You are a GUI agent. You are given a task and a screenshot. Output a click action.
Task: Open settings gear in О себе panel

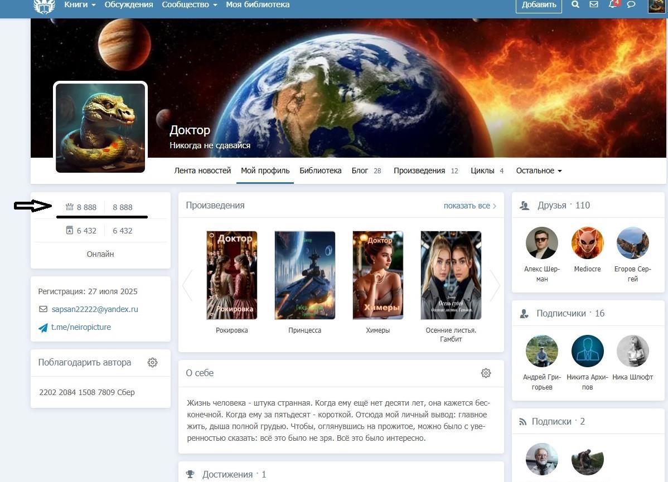coord(486,373)
